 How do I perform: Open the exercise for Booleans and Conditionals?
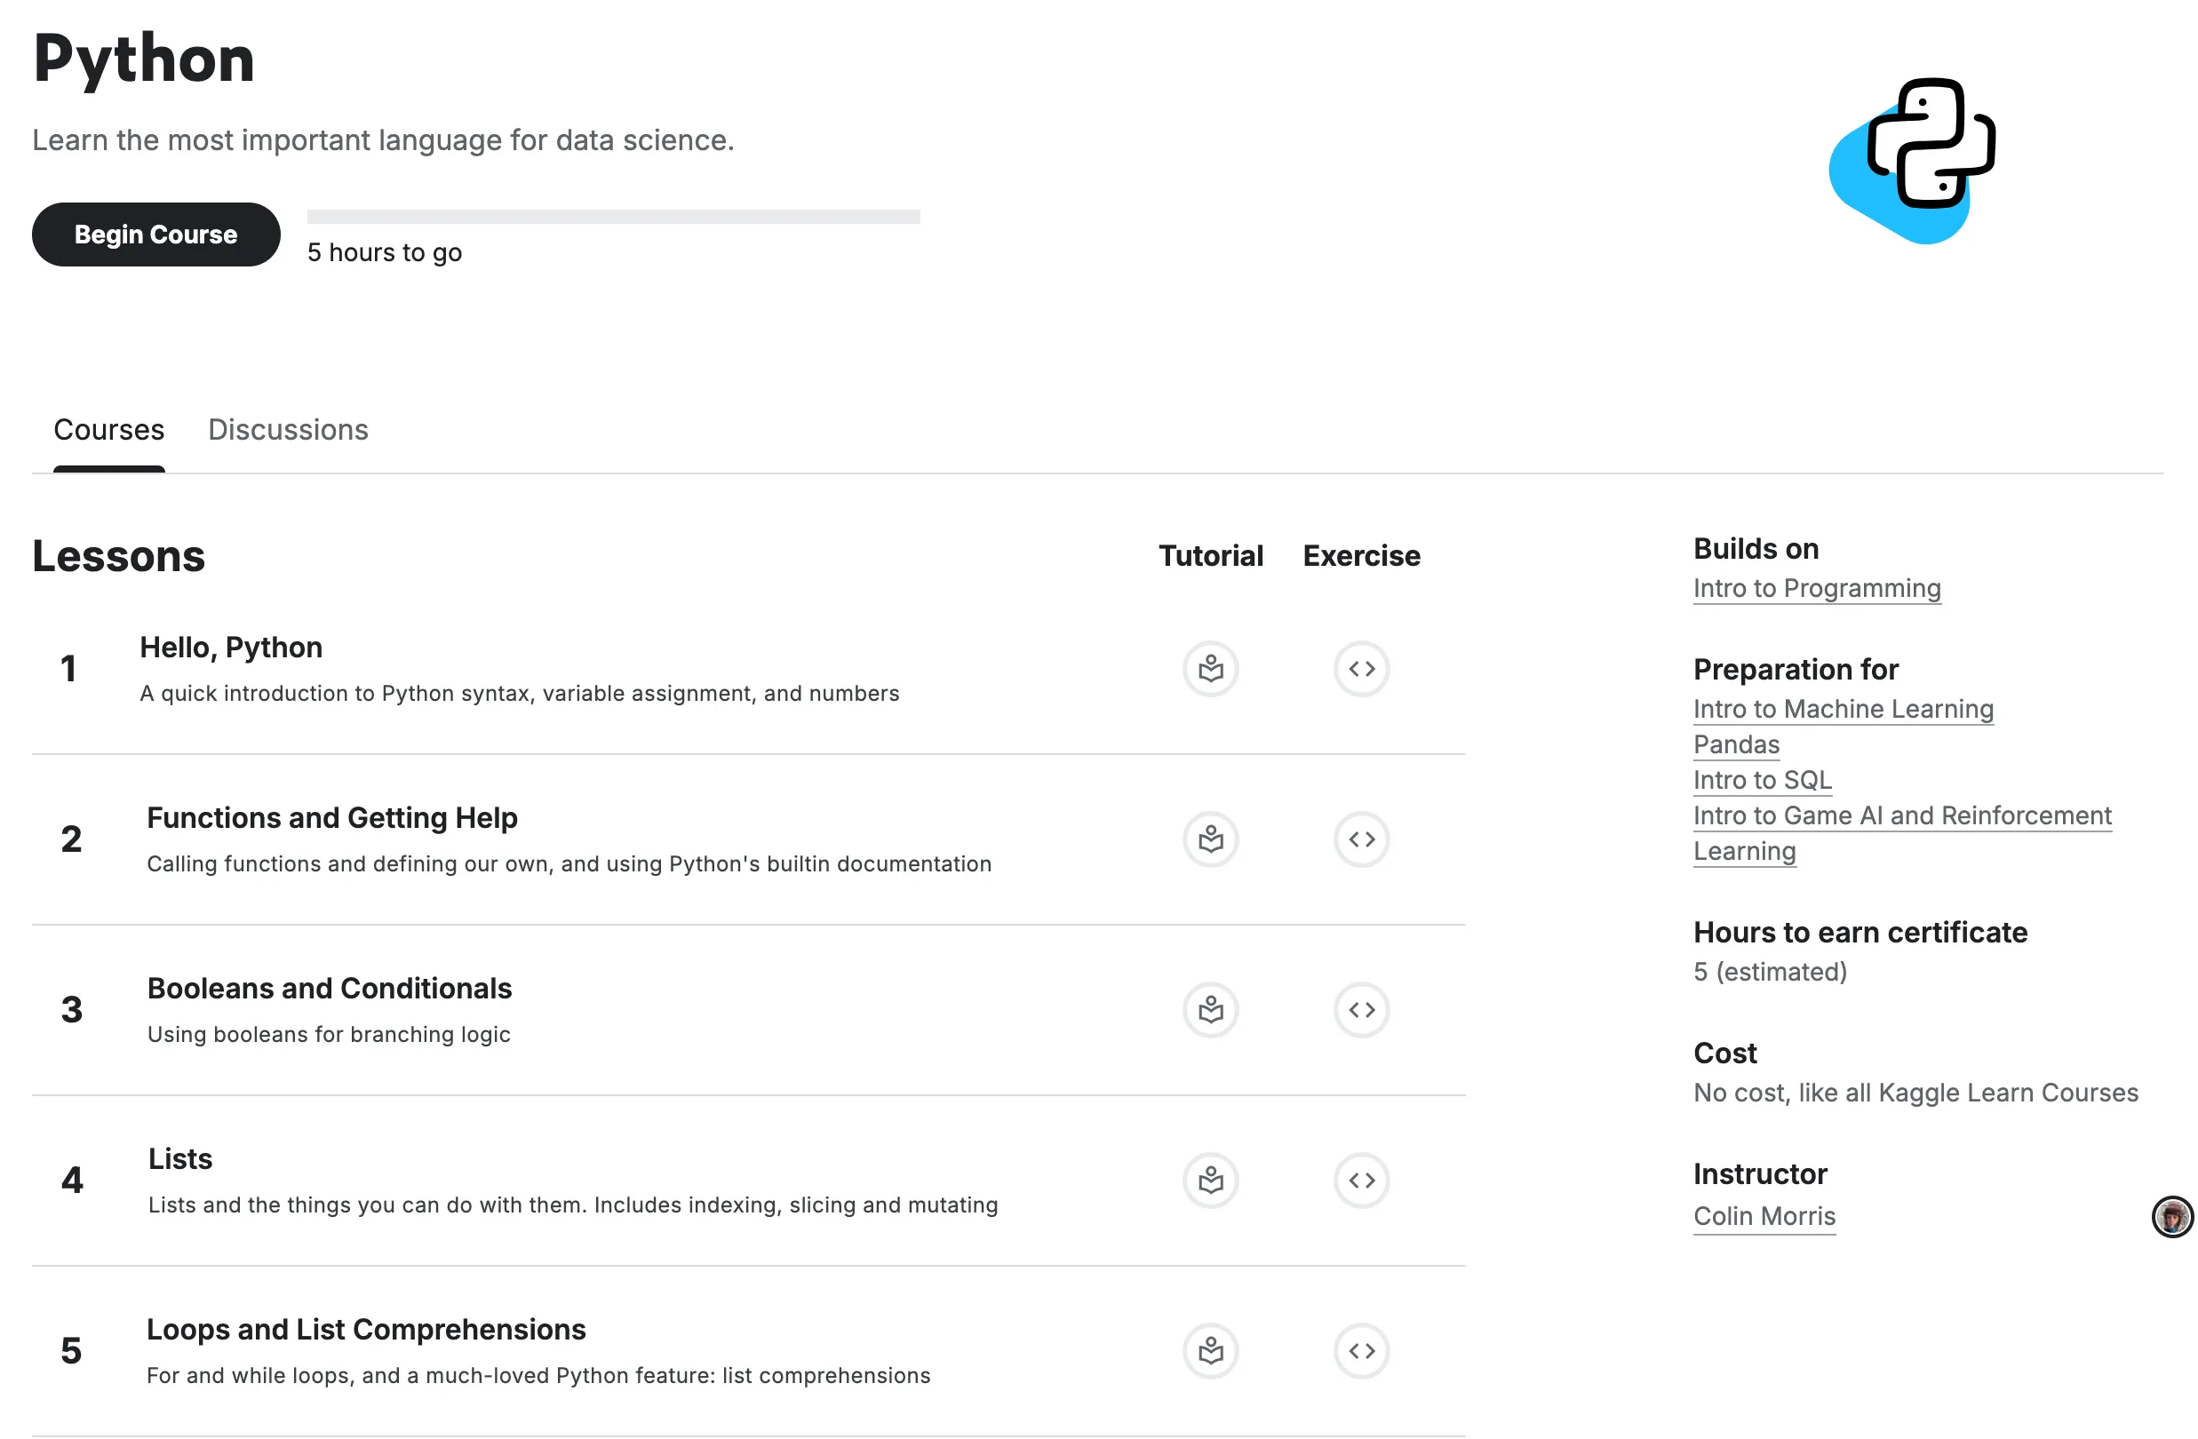coord(1360,1009)
